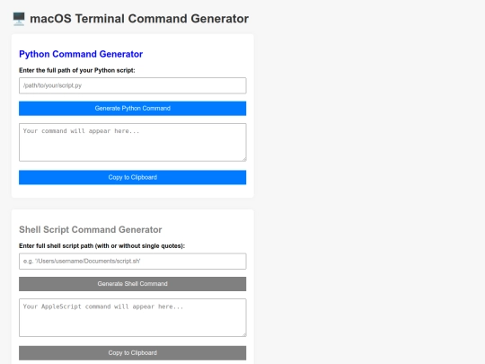
Task: Click Generate Shell Command button
Action: (x=132, y=284)
